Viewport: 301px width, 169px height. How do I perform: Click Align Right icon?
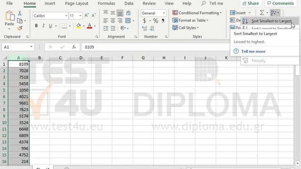120,21
